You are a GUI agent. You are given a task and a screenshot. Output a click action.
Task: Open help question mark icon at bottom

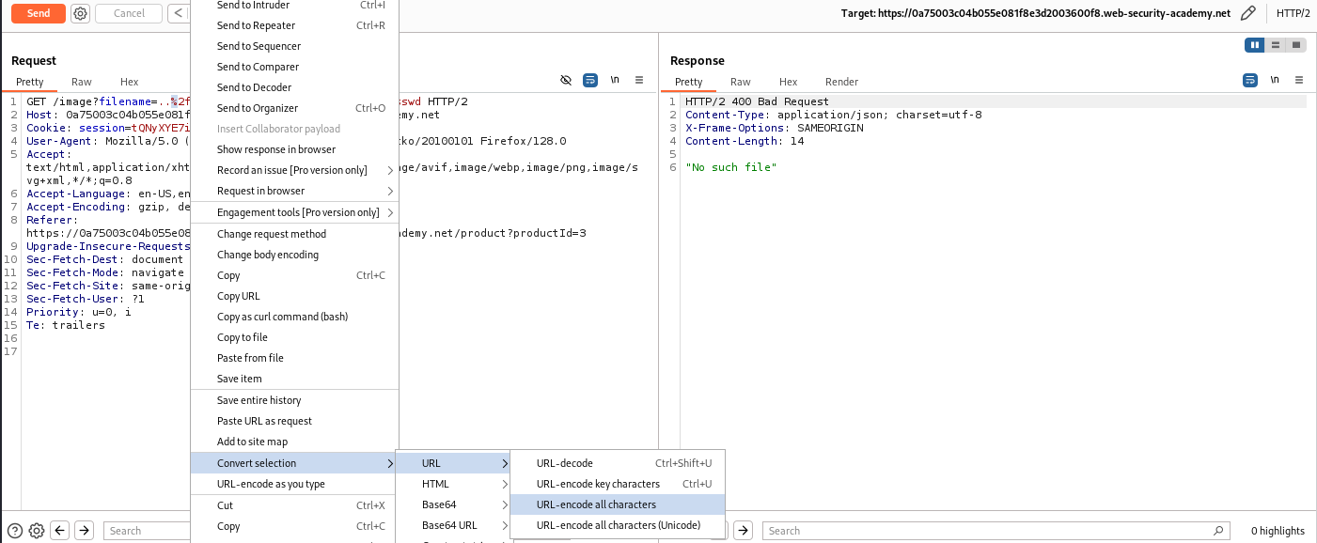14,531
